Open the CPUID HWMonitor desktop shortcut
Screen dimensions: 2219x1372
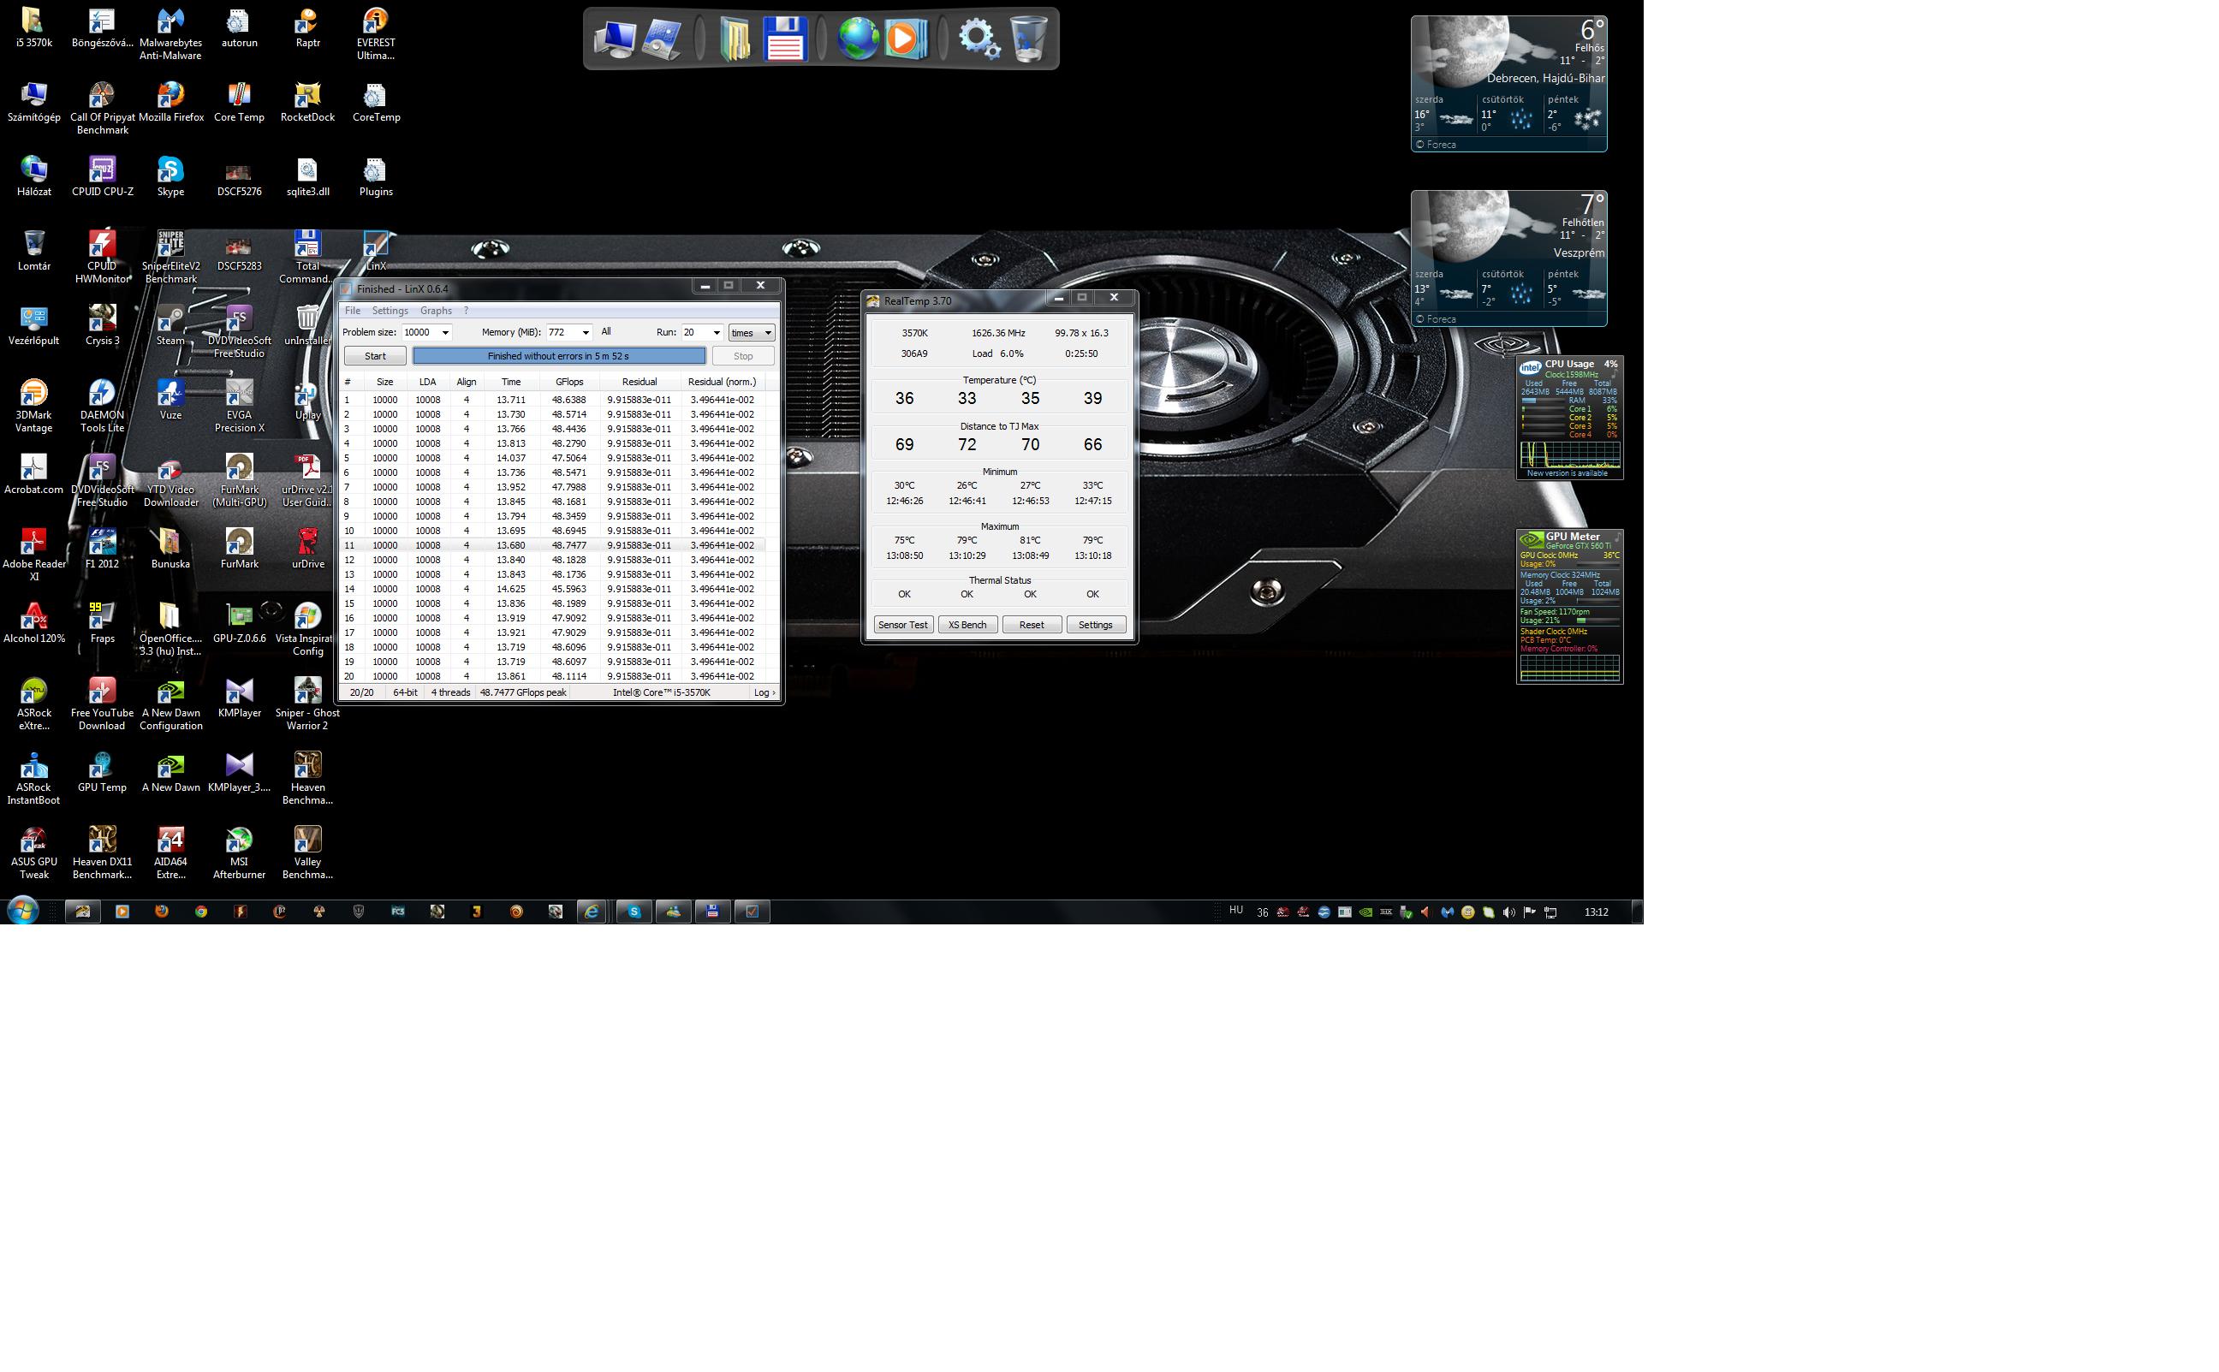pos(102,244)
